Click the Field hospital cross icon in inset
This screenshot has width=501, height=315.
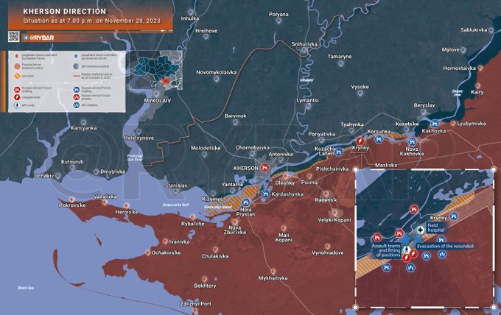click(421, 230)
